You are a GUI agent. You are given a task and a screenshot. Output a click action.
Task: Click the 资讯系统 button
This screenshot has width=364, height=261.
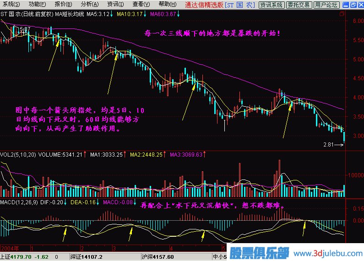coord(272,5)
